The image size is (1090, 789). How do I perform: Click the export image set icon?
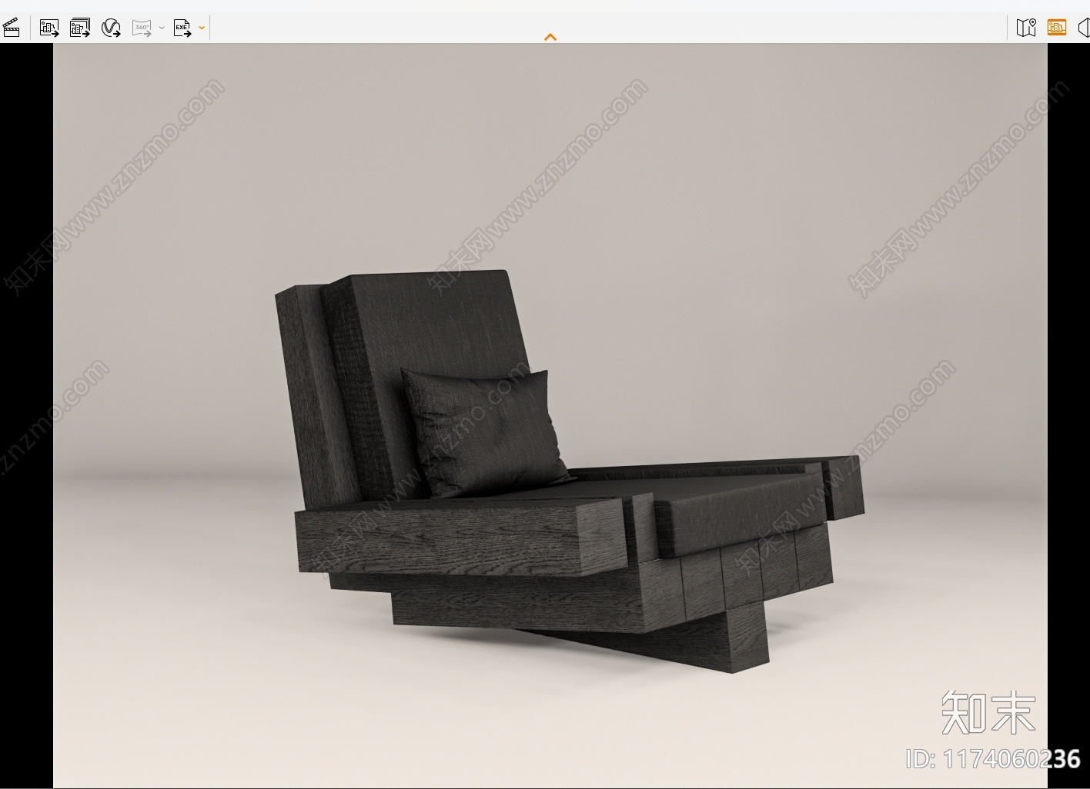80,28
